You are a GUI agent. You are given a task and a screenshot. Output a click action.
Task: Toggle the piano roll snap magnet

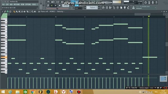click(8, 11)
